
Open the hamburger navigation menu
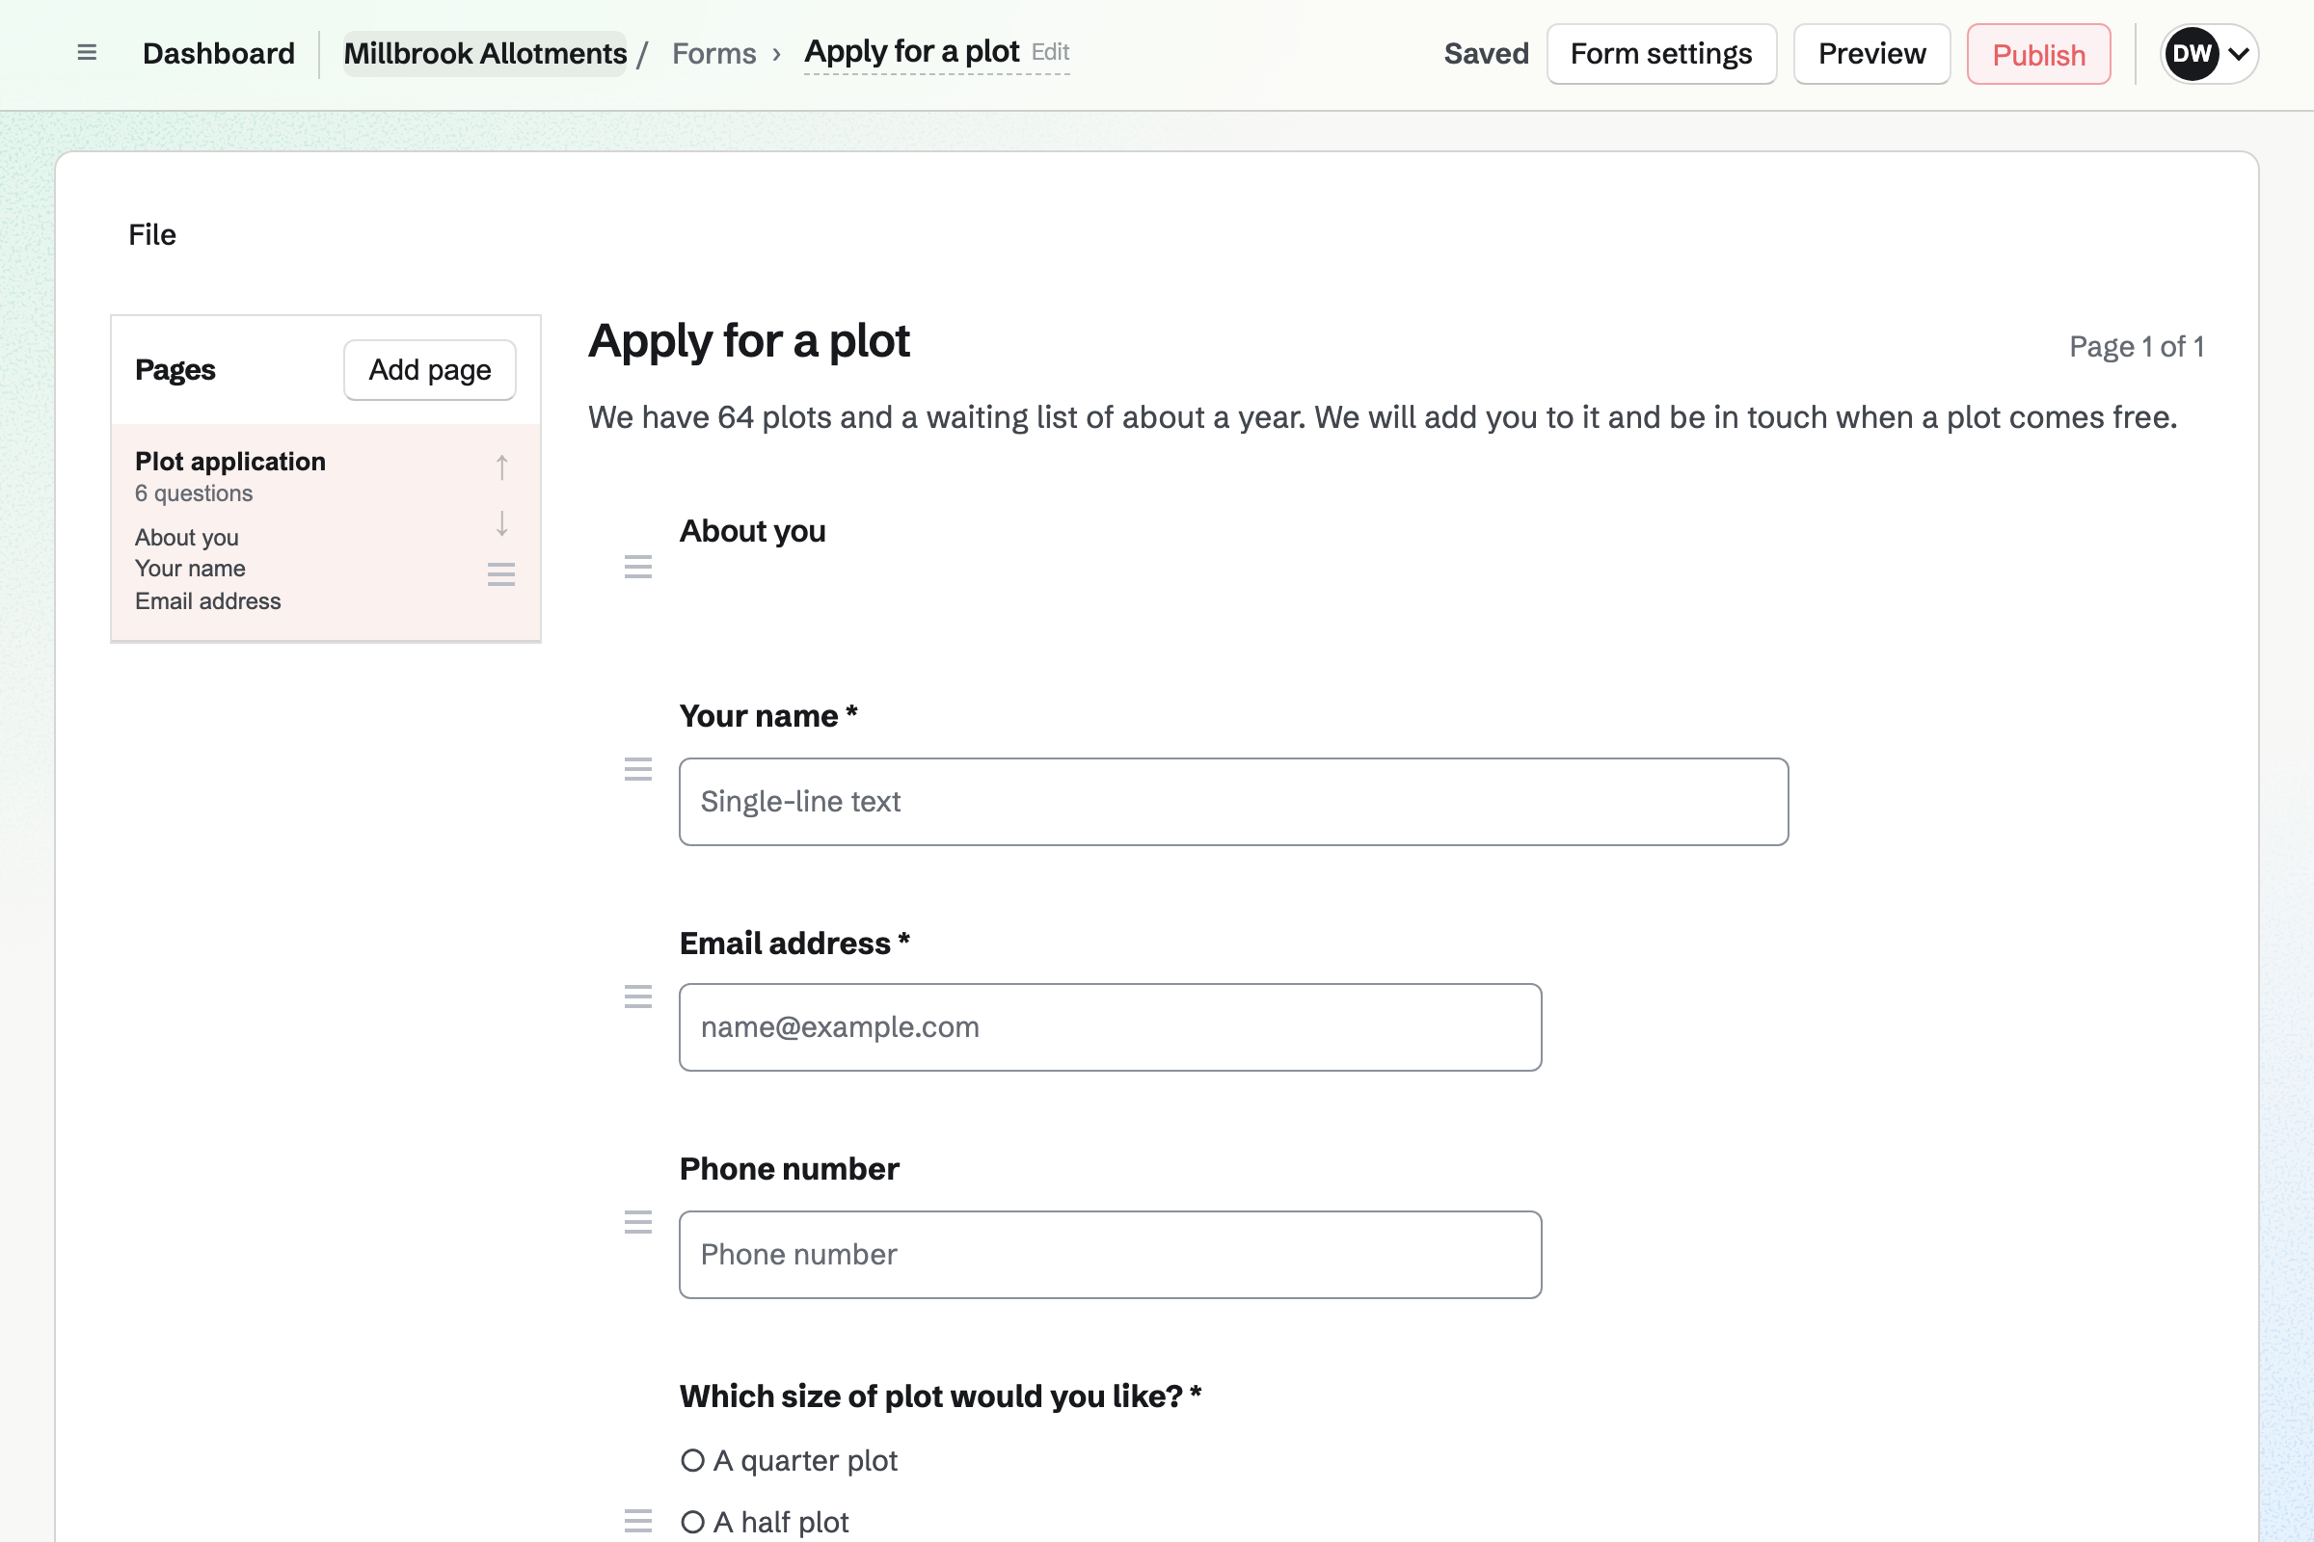(87, 53)
